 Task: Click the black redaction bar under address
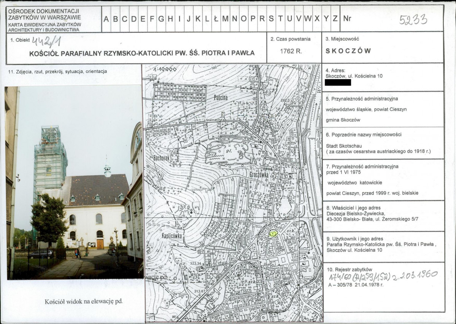(338, 82)
